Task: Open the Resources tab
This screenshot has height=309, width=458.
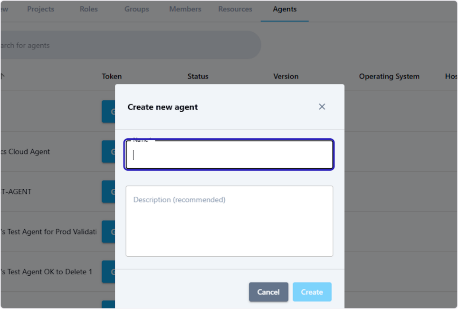Action: click(235, 9)
